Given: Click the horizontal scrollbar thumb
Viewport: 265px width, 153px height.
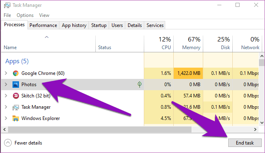Looking at the screenshot, I should (100, 129).
